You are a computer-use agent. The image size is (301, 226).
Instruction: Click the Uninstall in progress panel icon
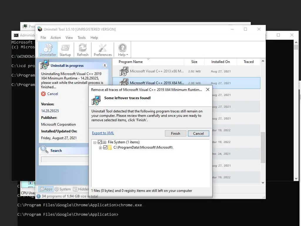coord(45,64)
